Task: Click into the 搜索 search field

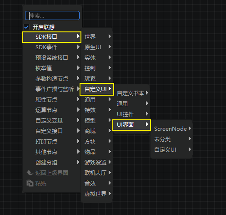Action: 52,15
